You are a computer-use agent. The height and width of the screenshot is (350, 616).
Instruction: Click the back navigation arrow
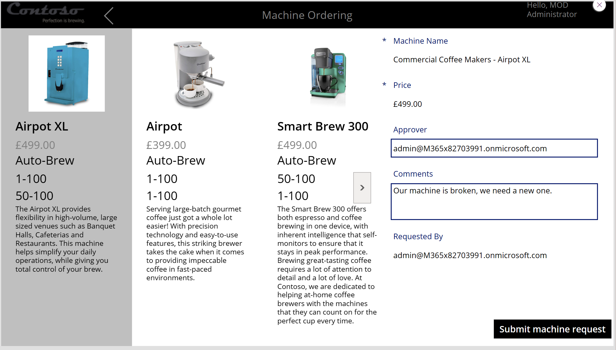pos(108,15)
